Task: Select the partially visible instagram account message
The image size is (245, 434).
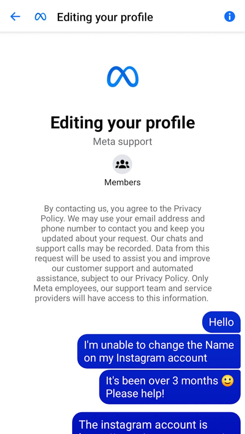Action: [x=156, y=423]
